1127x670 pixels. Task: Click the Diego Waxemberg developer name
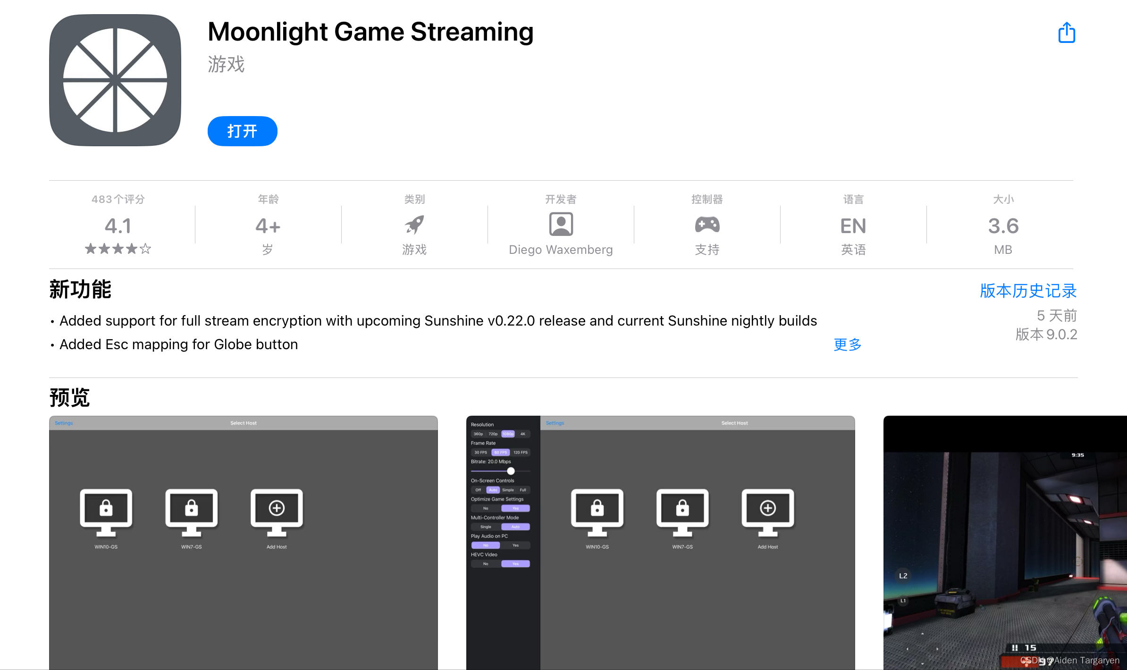pos(561,250)
